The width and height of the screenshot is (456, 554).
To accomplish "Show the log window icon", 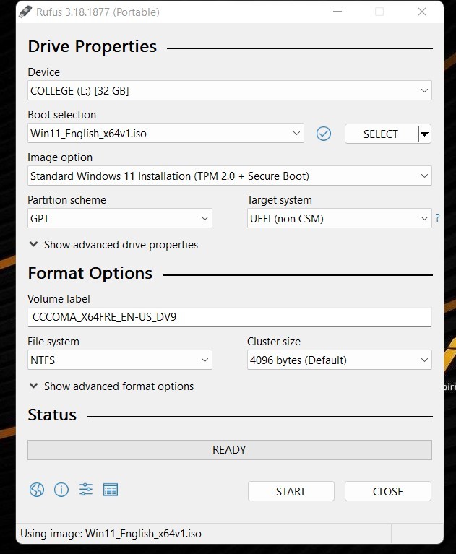I will (x=111, y=490).
